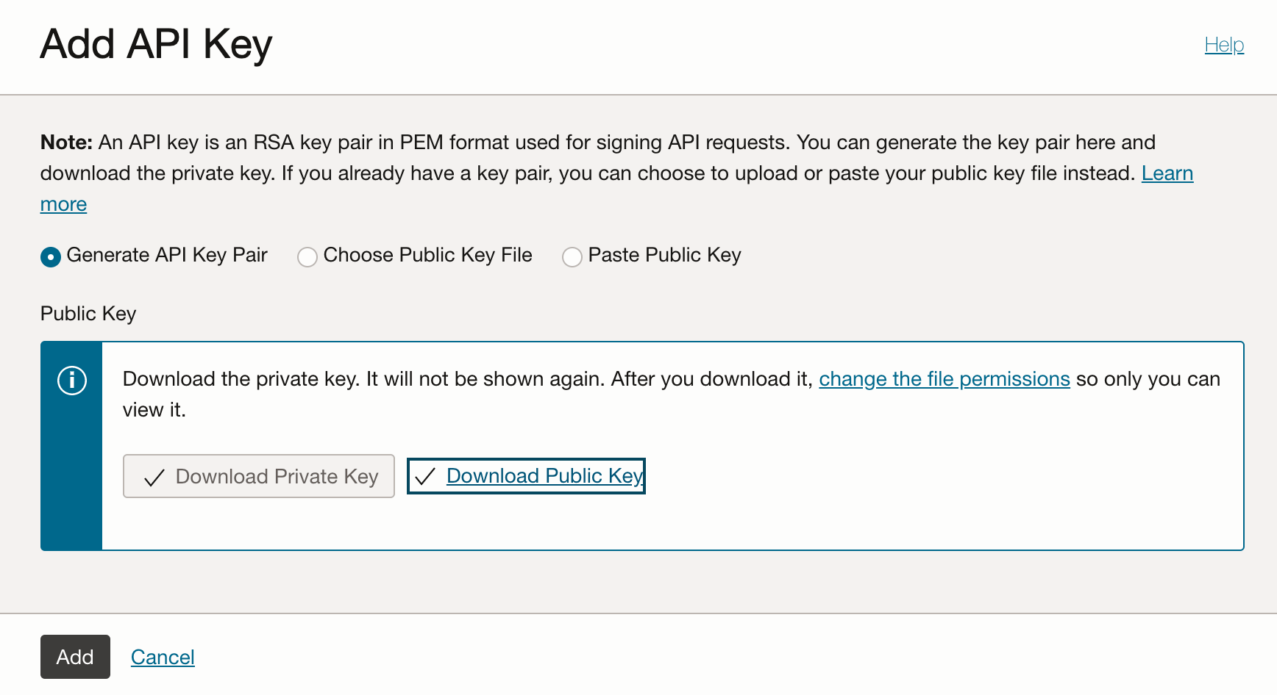Select the Paste Public Key option

click(x=572, y=256)
